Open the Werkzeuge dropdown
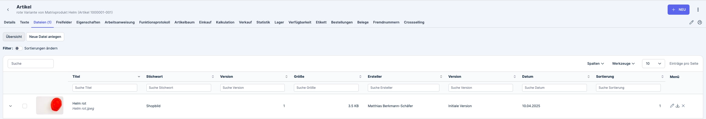 [x=623, y=64]
